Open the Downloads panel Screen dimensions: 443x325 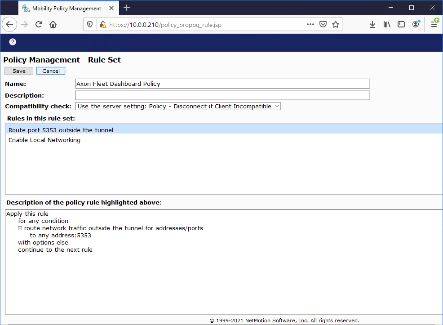372,25
